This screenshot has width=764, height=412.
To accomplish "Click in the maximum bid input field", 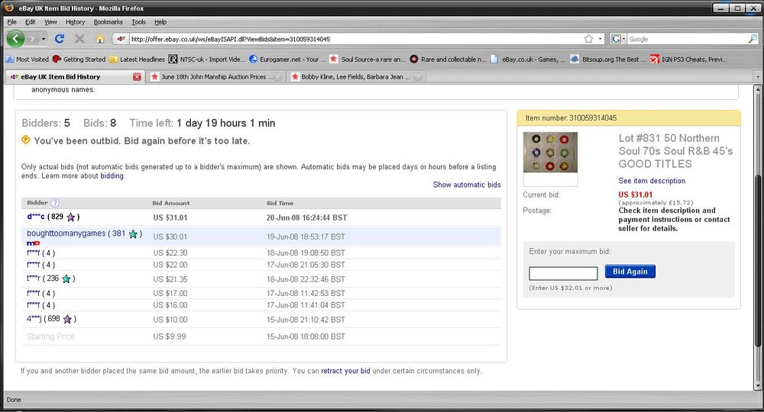I will [563, 273].
